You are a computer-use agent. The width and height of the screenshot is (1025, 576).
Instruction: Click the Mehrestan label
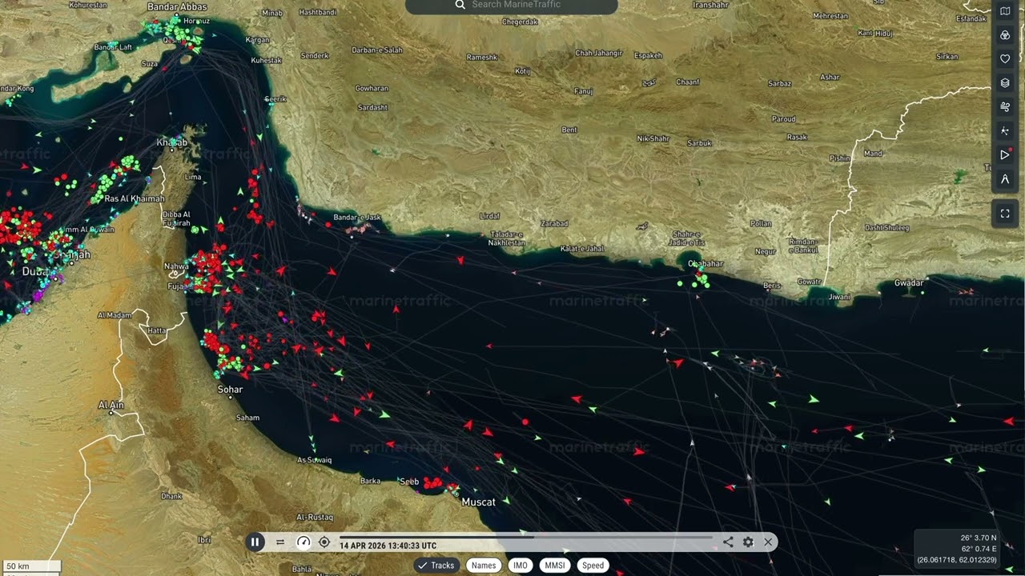click(x=830, y=16)
